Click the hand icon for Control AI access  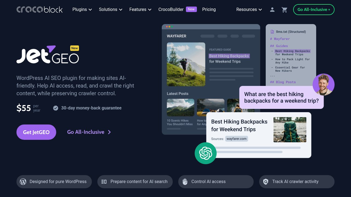(x=185, y=182)
